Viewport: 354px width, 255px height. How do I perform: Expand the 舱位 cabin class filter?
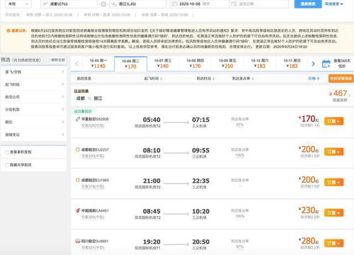tap(34, 122)
